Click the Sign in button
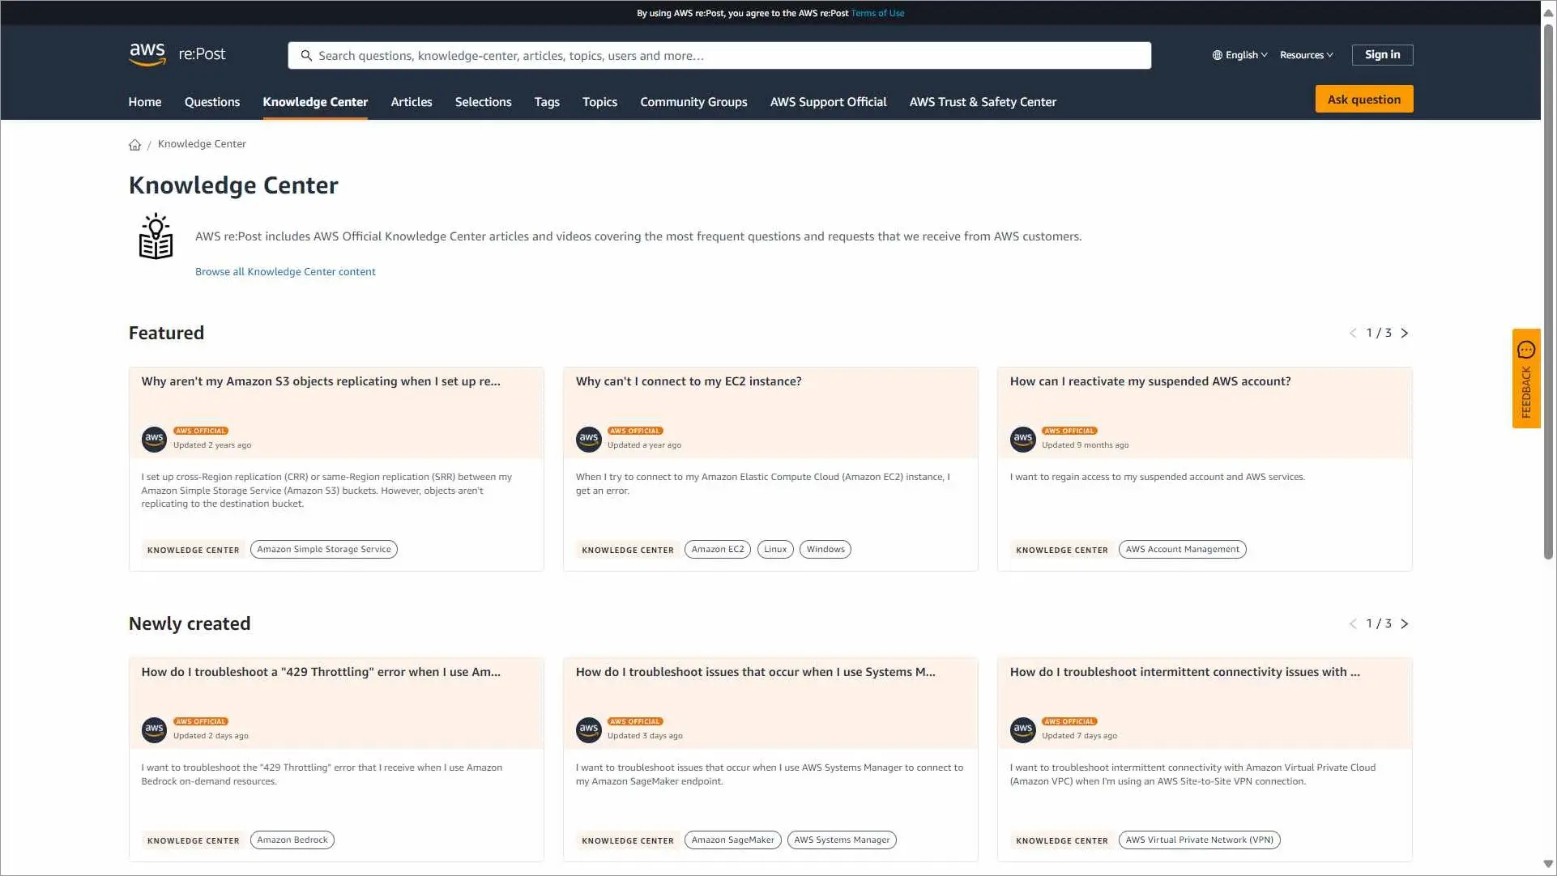The width and height of the screenshot is (1557, 876). click(x=1382, y=55)
